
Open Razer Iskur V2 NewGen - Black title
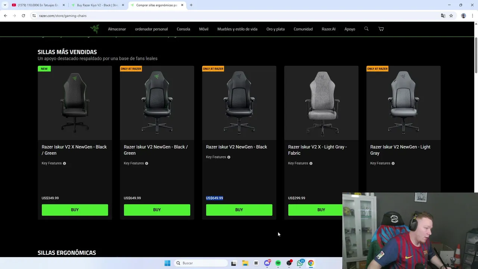[236, 147]
